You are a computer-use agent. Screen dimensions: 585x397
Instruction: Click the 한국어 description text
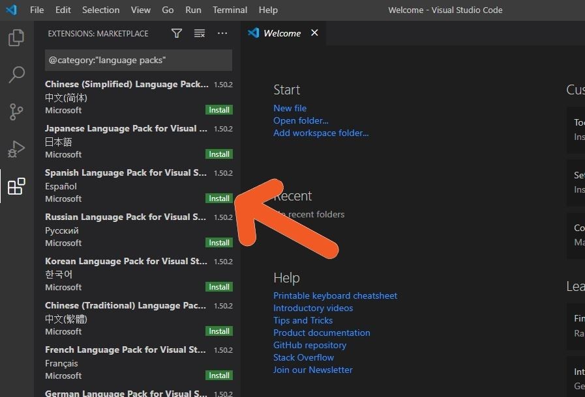tap(59, 275)
